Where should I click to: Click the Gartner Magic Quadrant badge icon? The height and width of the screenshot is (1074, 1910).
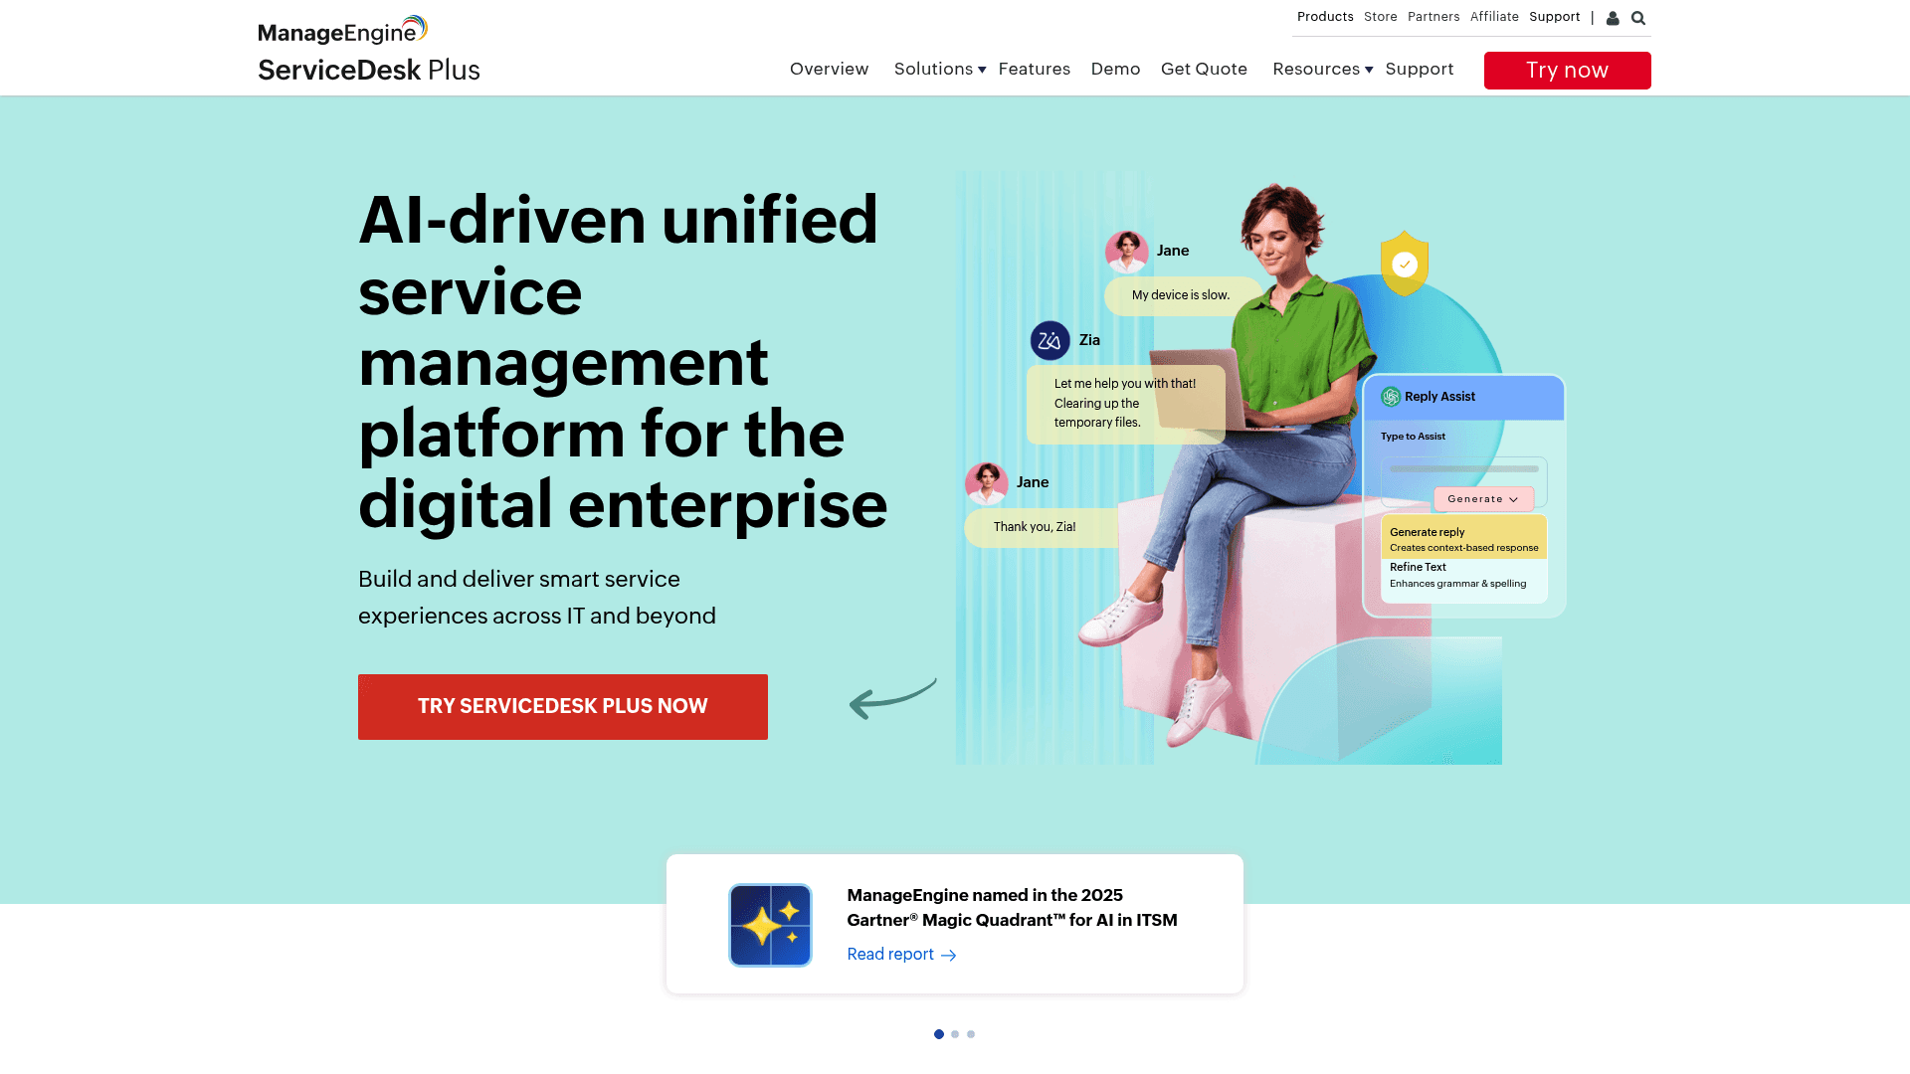tap(770, 925)
